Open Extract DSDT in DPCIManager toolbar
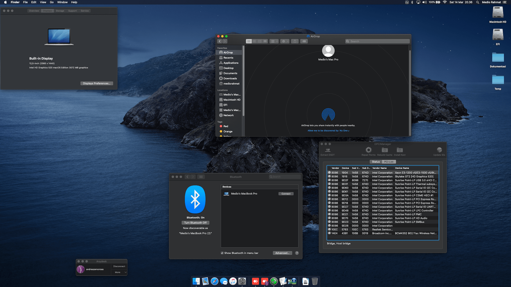The width and height of the screenshot is (511, 287). (x=328, y=151)
